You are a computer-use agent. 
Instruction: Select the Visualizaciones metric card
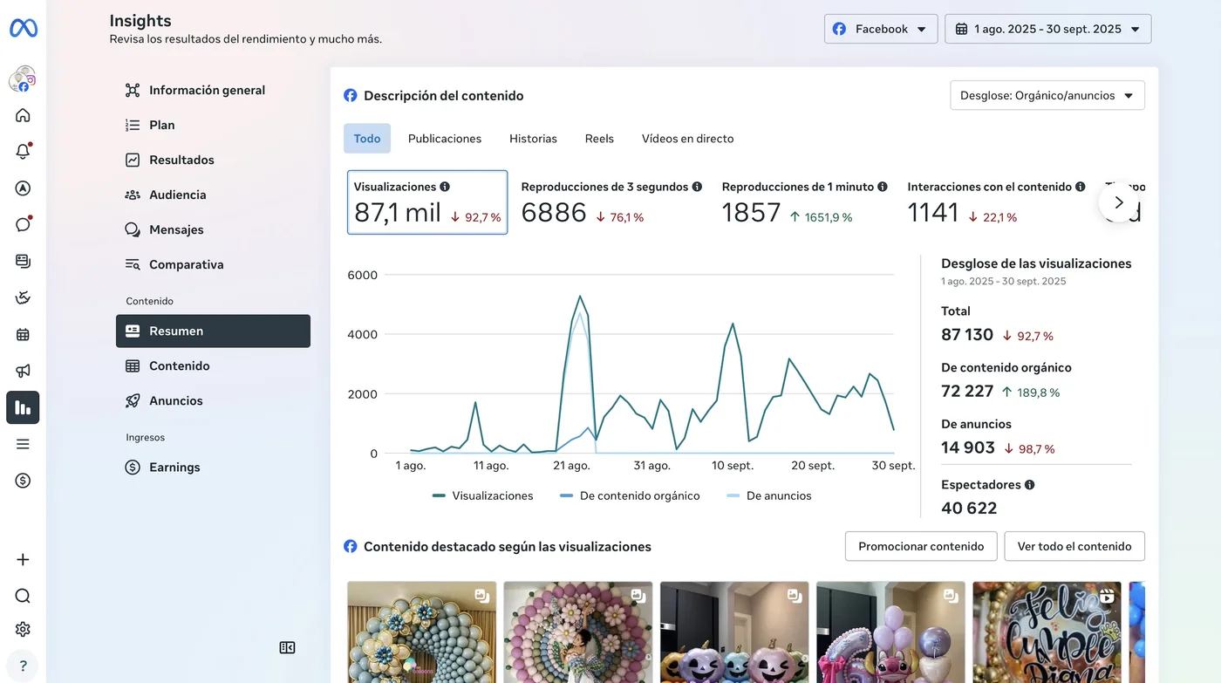click(x=427, y=202)
